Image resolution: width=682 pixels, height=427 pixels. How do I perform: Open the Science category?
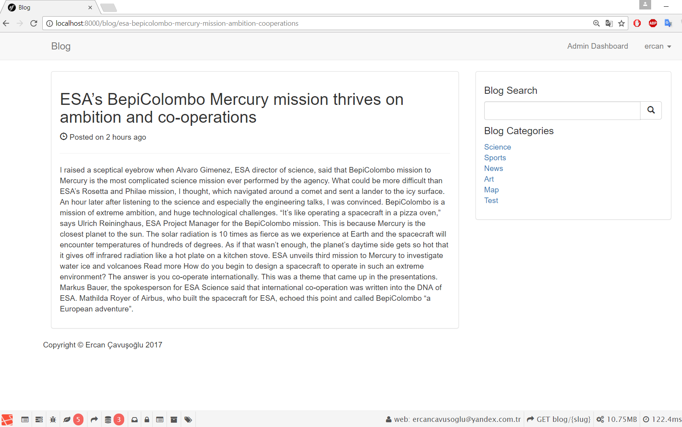(497, 147)
